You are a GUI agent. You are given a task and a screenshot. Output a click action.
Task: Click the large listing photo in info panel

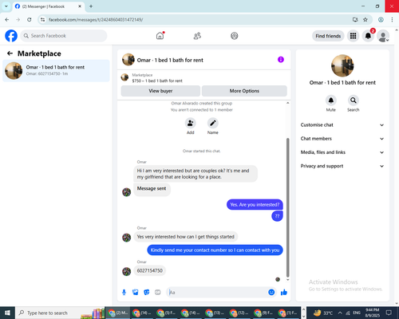(x=342, y=65)
